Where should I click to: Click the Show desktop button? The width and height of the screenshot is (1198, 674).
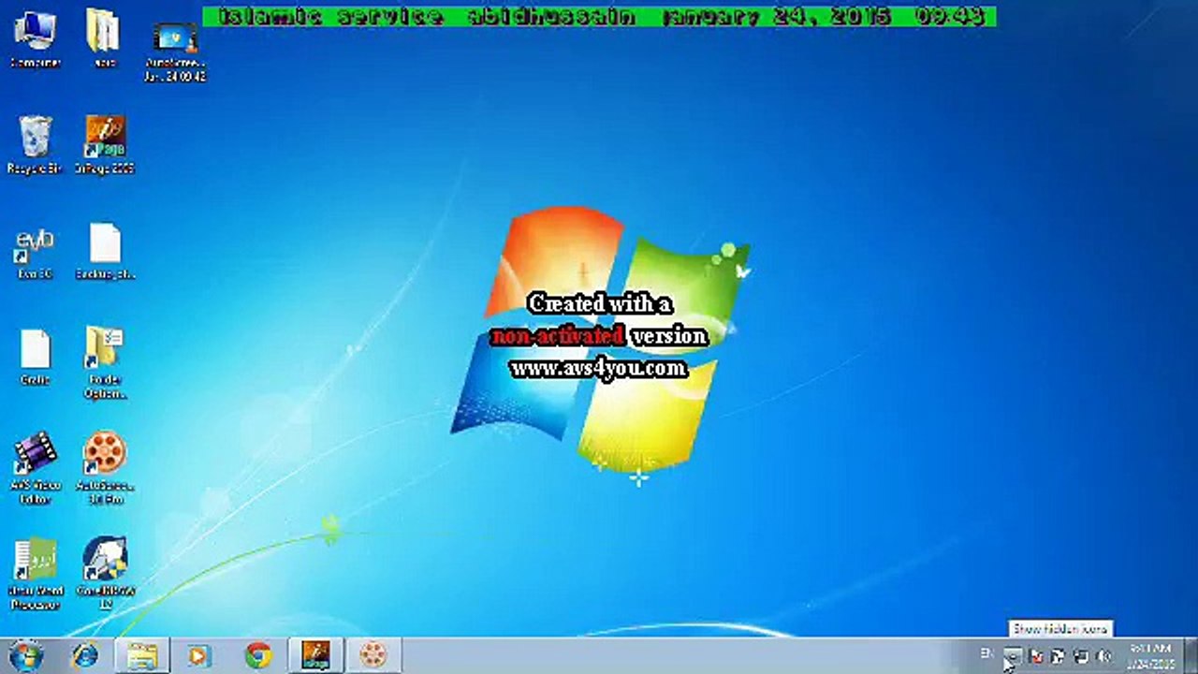click(1191, 655)
